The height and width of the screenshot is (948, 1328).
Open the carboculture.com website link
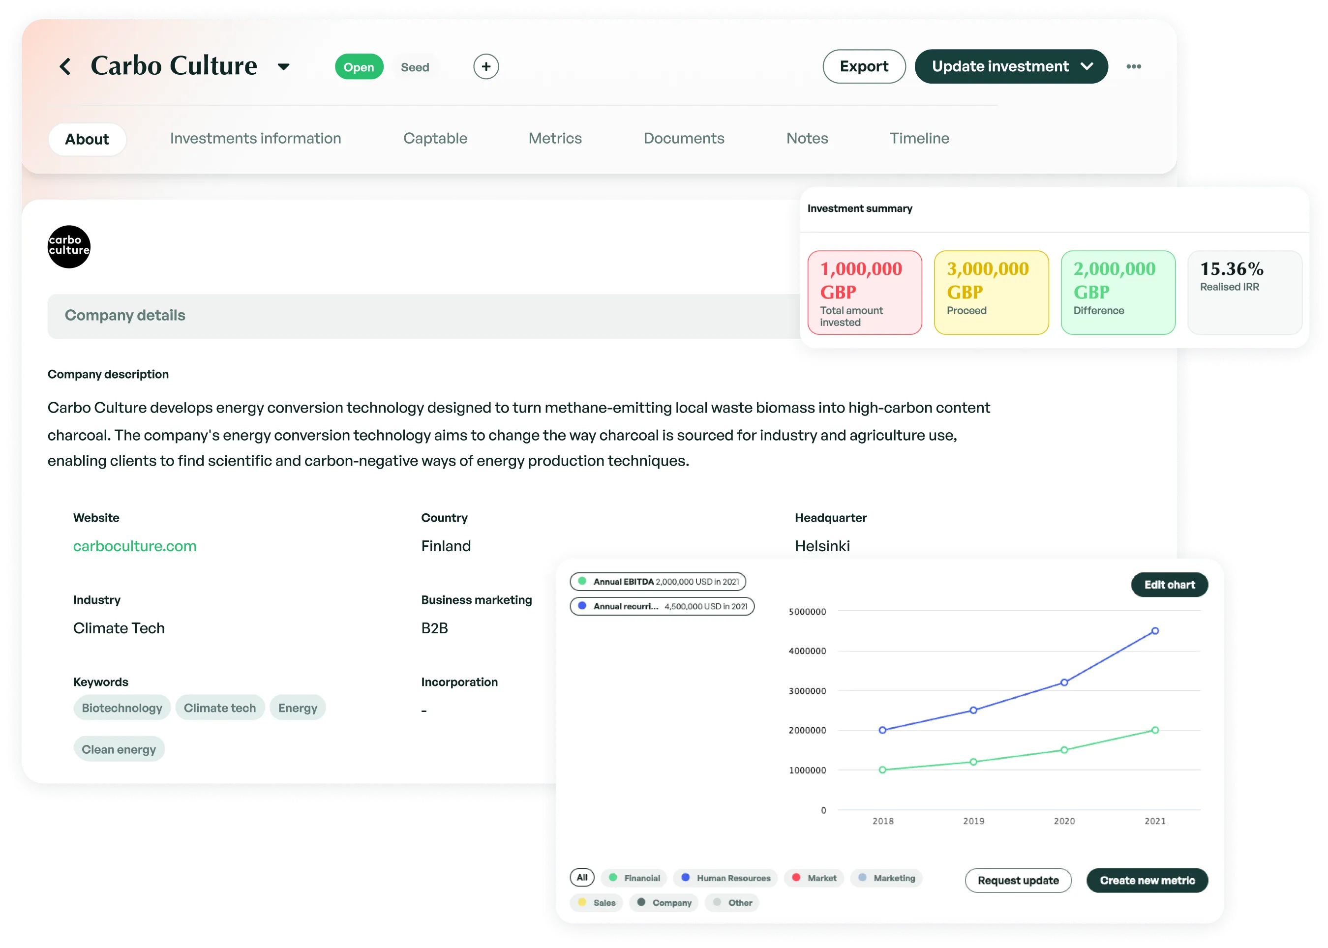tap(135, 546)
